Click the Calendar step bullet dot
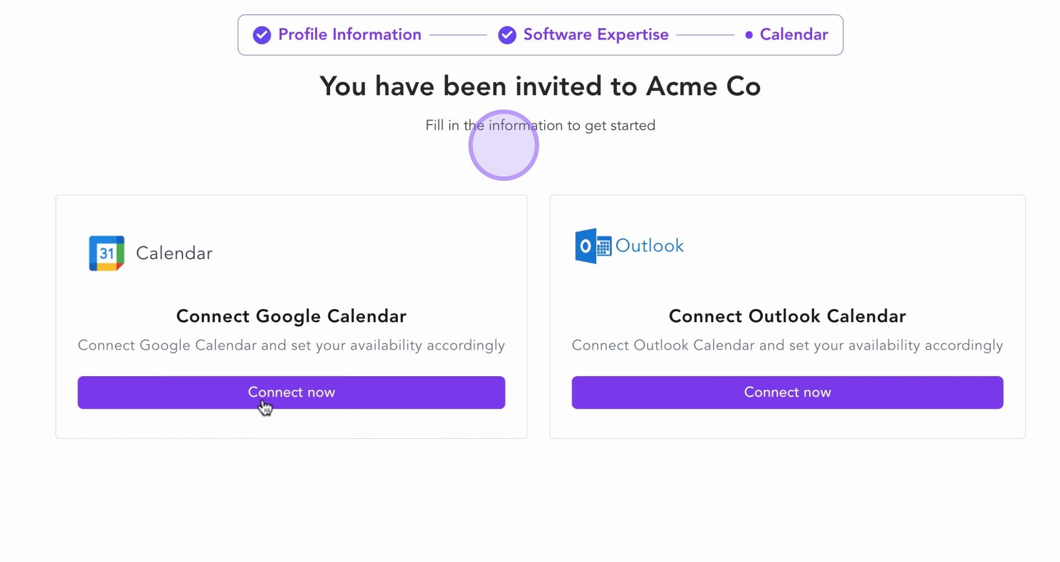Image resolution: width=1060 pixels, height=562 pixels. (x=749, y=35)
